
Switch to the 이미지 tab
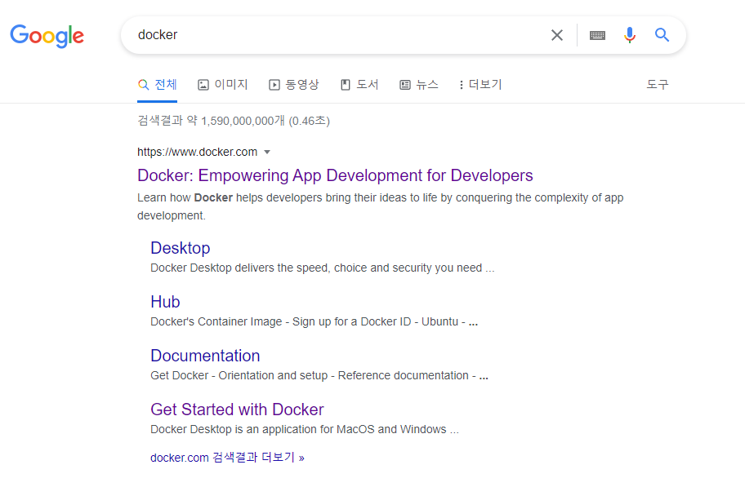223,85
